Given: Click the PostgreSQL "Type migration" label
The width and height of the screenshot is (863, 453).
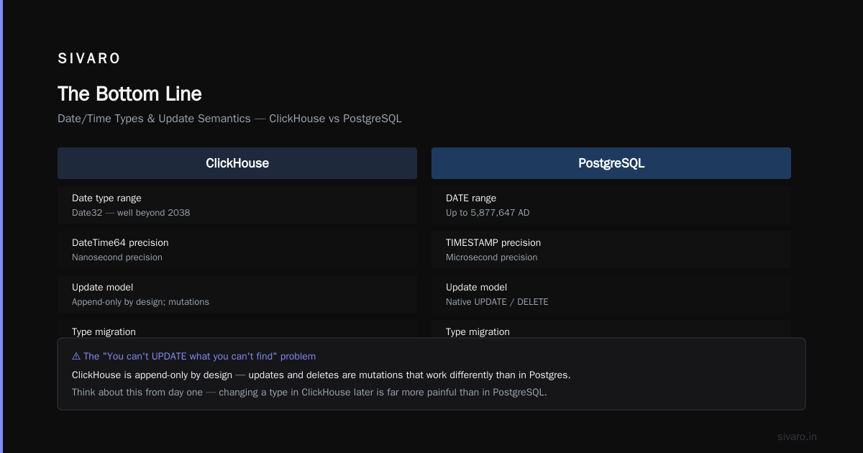Looking at the screenshot, I should click(x=478, y=331).
